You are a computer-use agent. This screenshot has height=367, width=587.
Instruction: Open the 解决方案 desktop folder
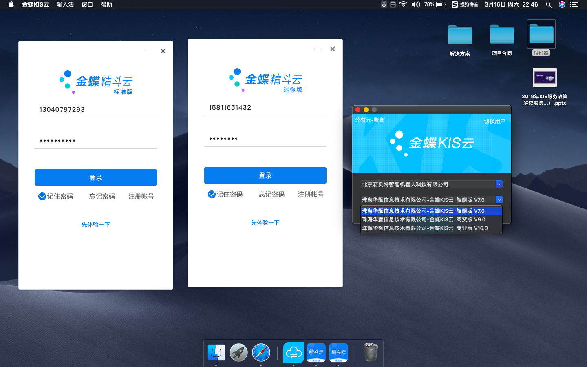pos(460,35)
